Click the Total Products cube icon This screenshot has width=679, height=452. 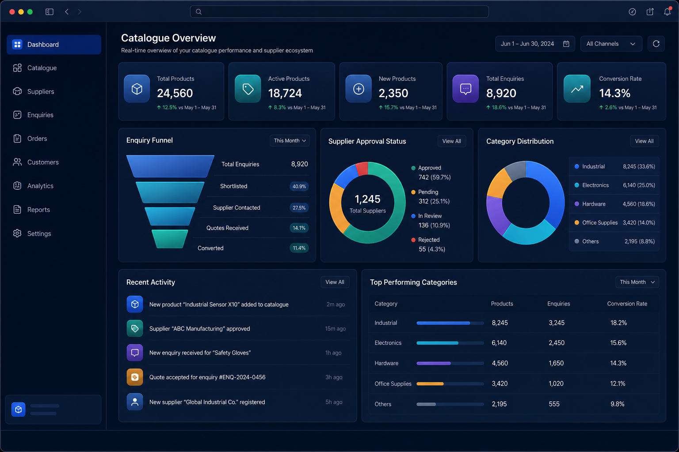click(x=137, y=89)
